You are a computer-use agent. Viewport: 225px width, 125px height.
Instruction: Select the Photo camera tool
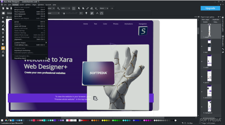pyautogui.click(x=3, y=22)
